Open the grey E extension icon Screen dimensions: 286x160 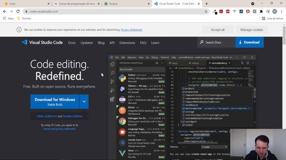click(254, 12)
